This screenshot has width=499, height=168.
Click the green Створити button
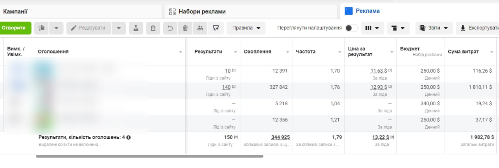point(16,28)
